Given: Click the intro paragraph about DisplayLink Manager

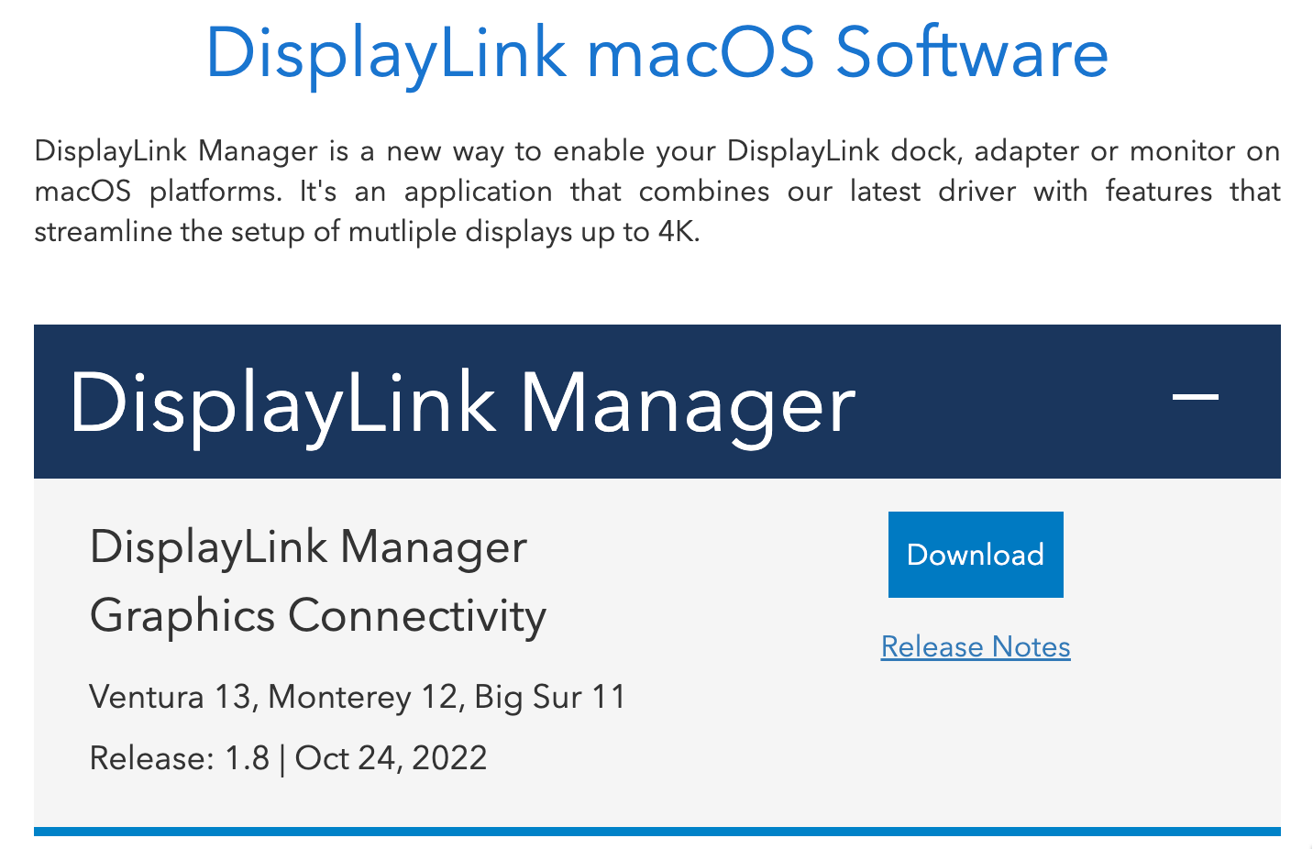Looking at the screenshot, I should tap(656, 191).
